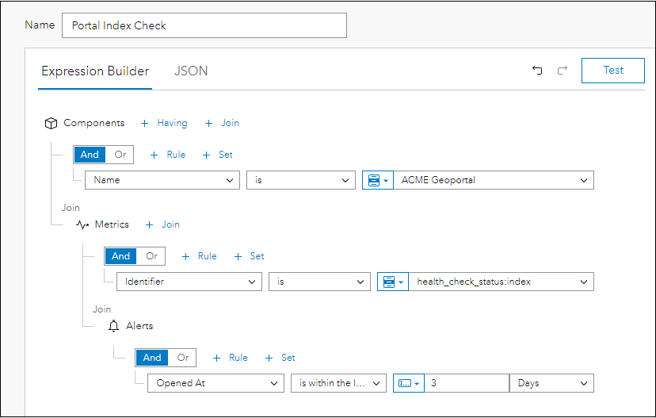The height and width of the screenshot is (418, 656).
Task: Click the Components cube icon
Action: (x=51, y=123)
